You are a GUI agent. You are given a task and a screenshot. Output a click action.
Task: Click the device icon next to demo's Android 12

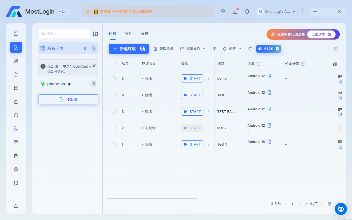pos(270,76)
